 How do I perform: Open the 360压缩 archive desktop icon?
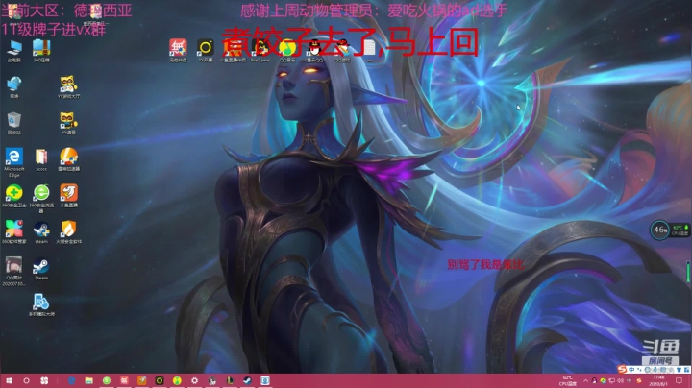(41, 51)
